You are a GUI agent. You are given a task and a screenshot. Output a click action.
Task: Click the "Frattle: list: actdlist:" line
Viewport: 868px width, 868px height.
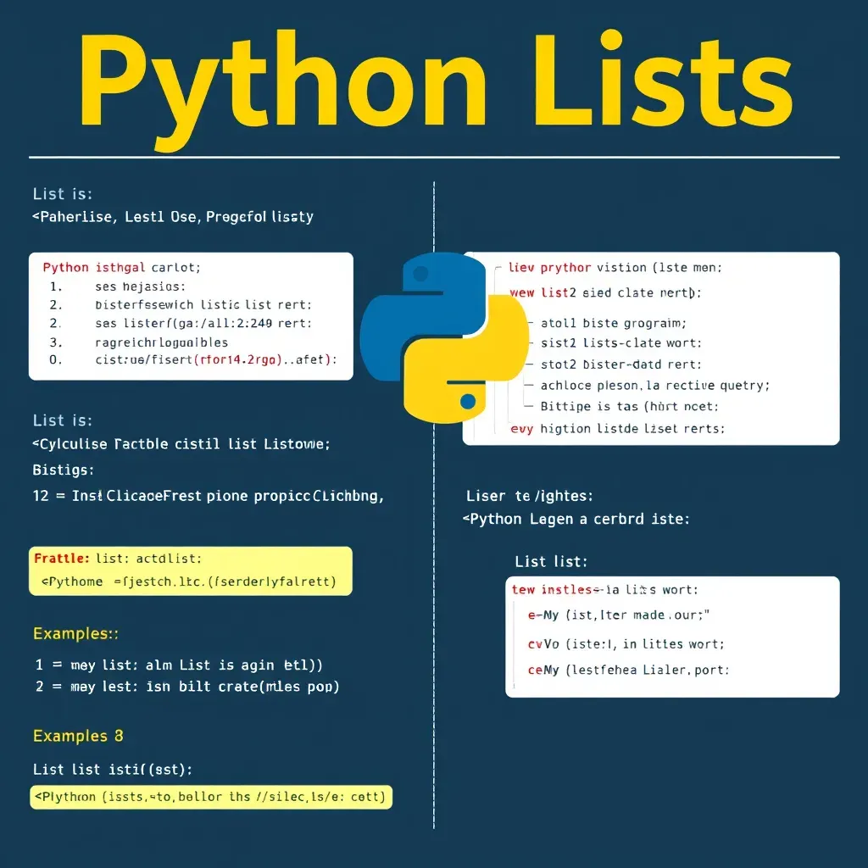118,558
